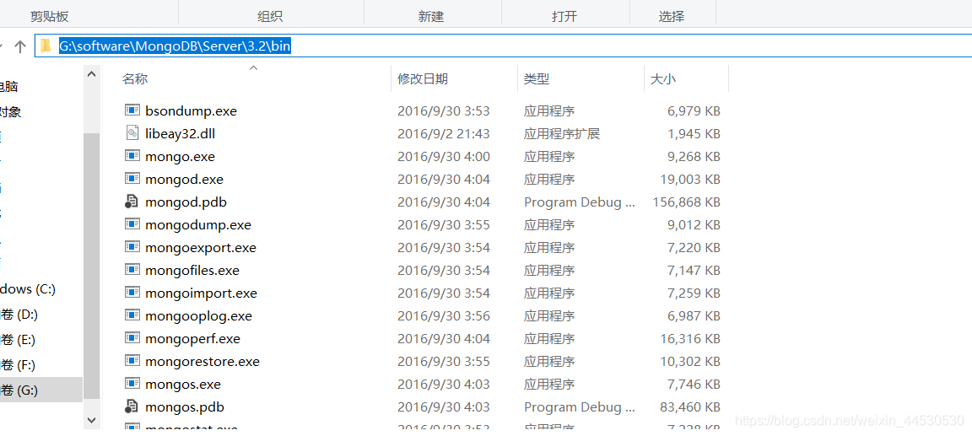972x436 pixels.
Task: Click the mongodump.exe application icon
Action: pos(132,224)
